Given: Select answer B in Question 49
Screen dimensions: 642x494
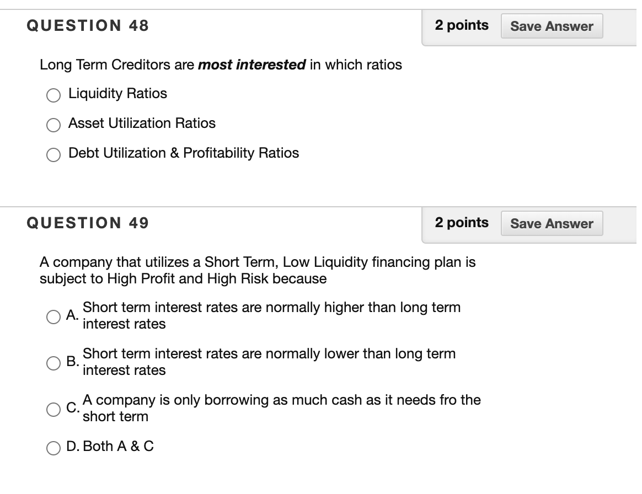Looking at the screenshot, I should pos(53,362).
